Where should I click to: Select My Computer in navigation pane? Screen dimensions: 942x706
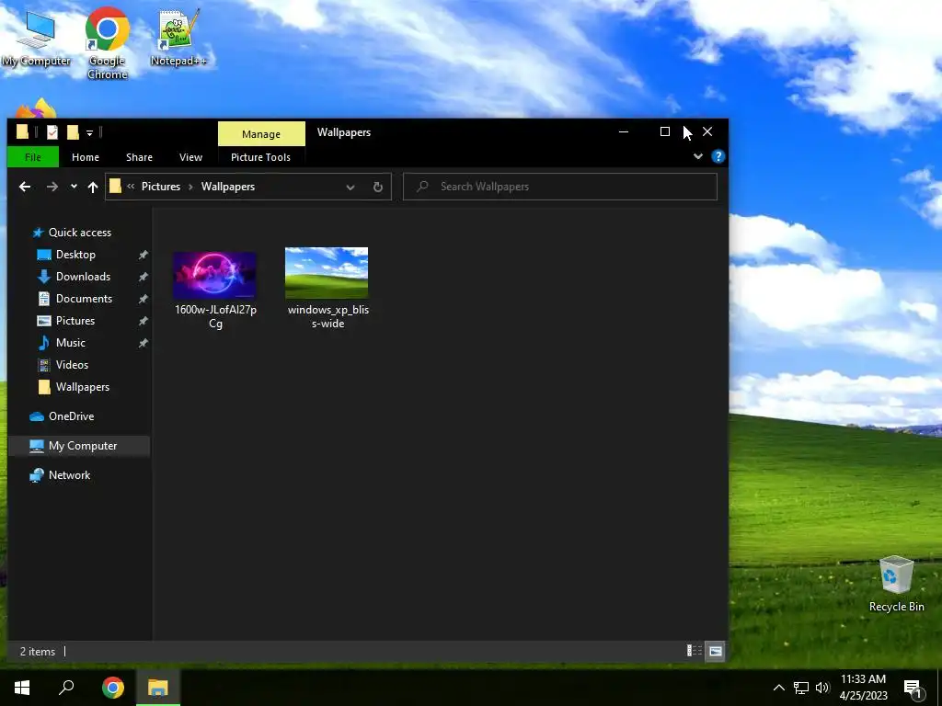79,446
